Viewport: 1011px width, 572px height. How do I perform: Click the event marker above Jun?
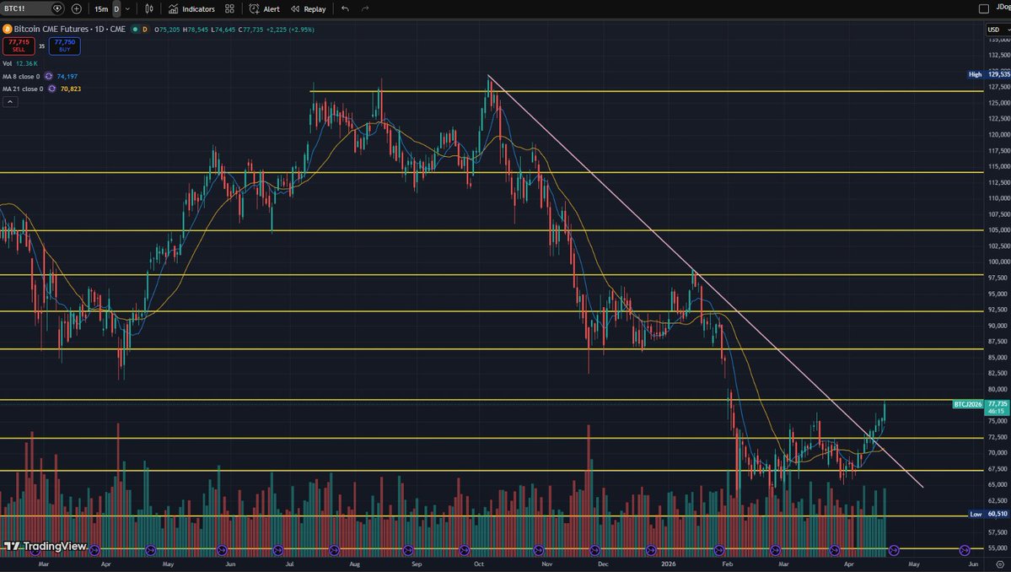[222, 550]
